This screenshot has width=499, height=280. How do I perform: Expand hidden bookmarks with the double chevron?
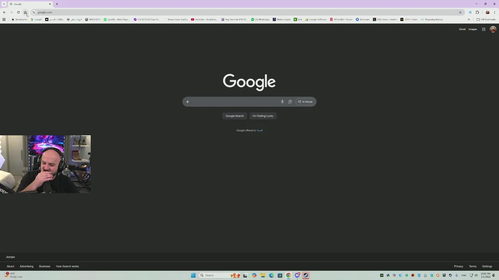[x=469, y=19]
